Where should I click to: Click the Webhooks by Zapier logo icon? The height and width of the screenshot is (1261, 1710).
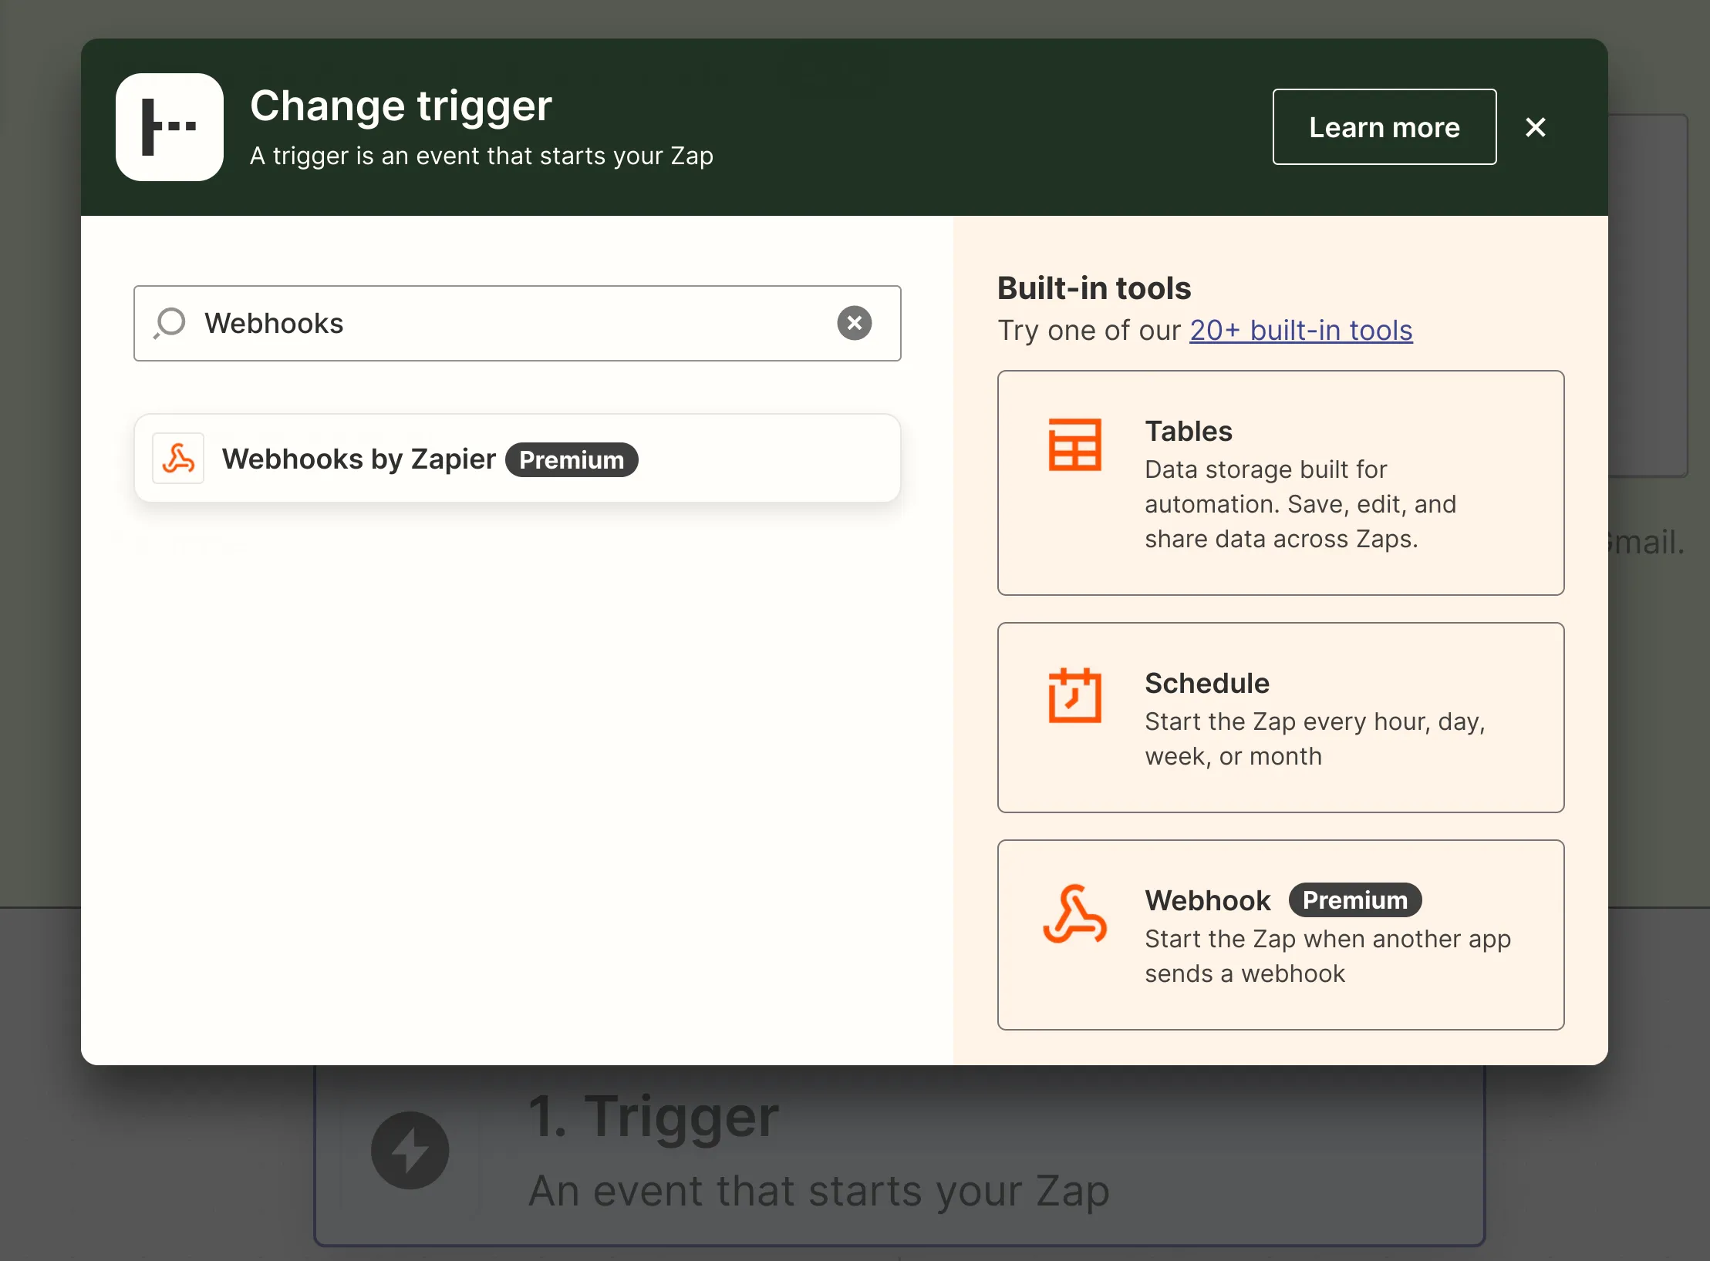[178, 459]
